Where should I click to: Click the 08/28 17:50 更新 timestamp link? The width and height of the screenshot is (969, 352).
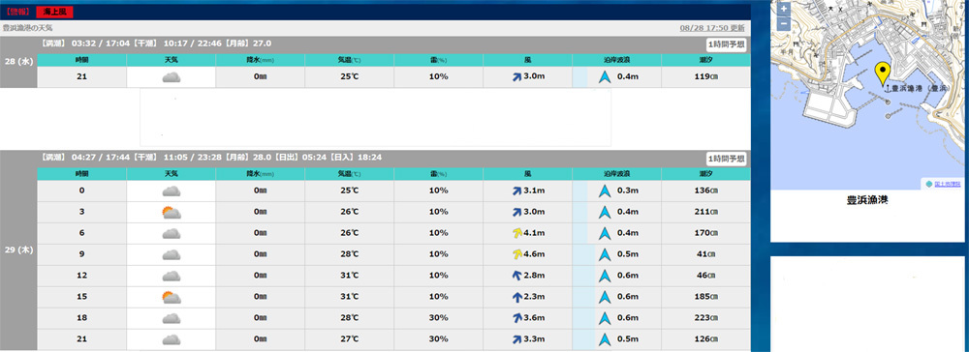point(712,28)
